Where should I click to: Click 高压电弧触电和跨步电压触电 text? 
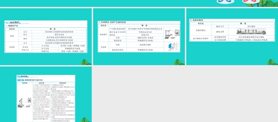point(251,37)
